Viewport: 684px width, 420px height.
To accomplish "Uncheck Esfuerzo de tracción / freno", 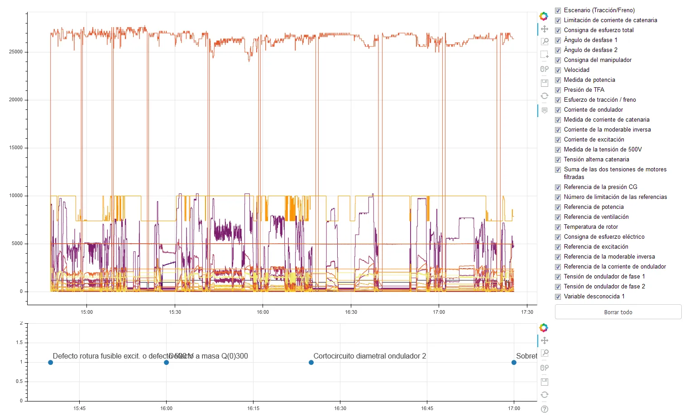I will point(558,100).
